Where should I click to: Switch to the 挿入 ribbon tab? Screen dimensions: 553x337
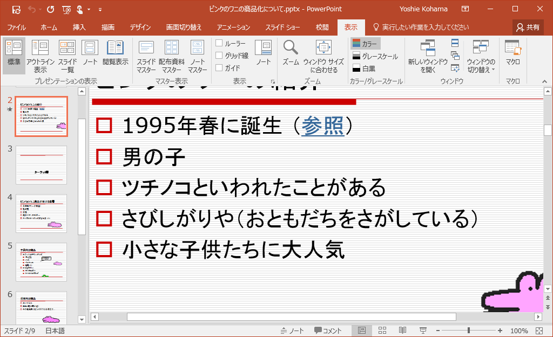[x=79, y=27]
